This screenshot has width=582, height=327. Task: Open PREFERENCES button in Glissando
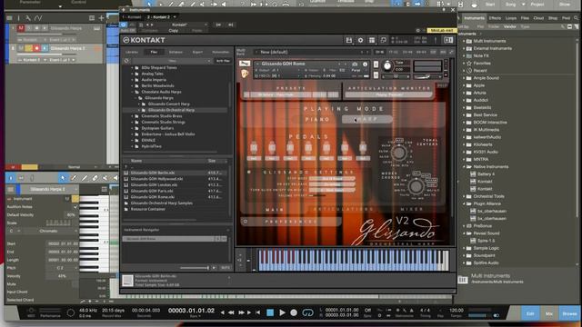(291, 222)
